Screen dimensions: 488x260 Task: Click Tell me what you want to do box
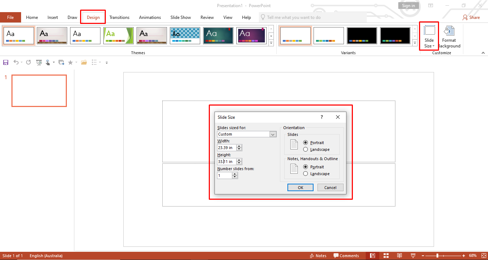coord(313,17)
